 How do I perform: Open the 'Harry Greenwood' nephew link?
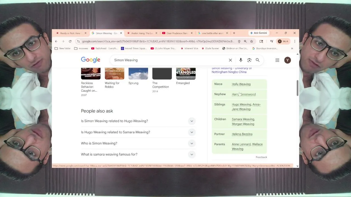[244, 94]
